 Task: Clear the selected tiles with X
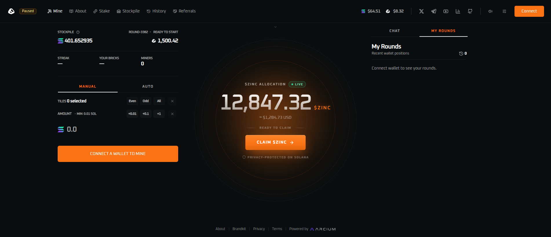click(x=172, y=101)
